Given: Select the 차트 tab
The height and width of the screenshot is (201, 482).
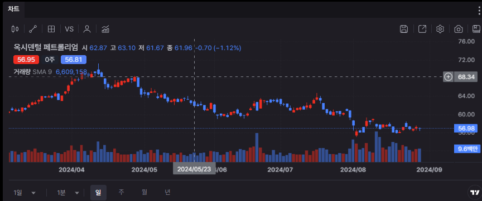Looking at the screenshot, I should click(13, 9).
